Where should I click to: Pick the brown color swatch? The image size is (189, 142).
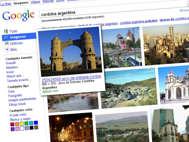point(36,127)
